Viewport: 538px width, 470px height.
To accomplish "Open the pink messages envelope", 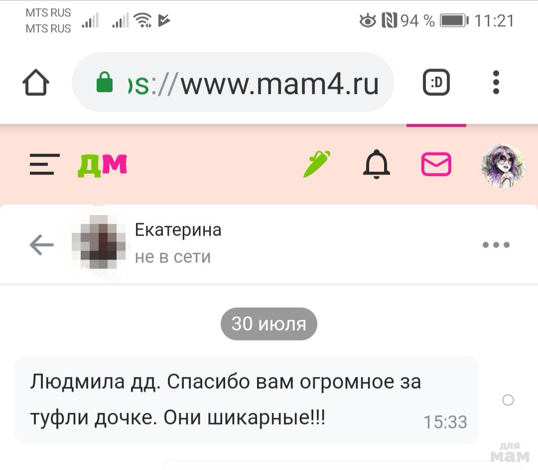I will pyautogui.click(x=436, y=164).
